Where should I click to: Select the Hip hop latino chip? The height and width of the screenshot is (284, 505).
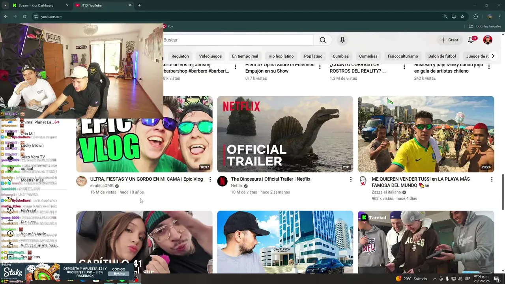[x=281, y=56]
